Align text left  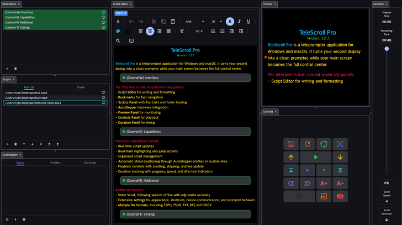[141, 32]
